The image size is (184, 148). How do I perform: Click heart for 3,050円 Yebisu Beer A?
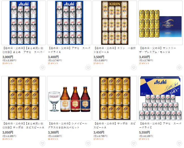(x=42, y=143)
